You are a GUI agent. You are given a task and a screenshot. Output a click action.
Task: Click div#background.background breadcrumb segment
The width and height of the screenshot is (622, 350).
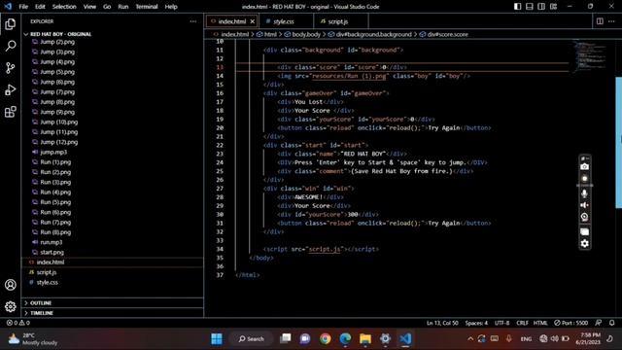click(x=373, y=34)
